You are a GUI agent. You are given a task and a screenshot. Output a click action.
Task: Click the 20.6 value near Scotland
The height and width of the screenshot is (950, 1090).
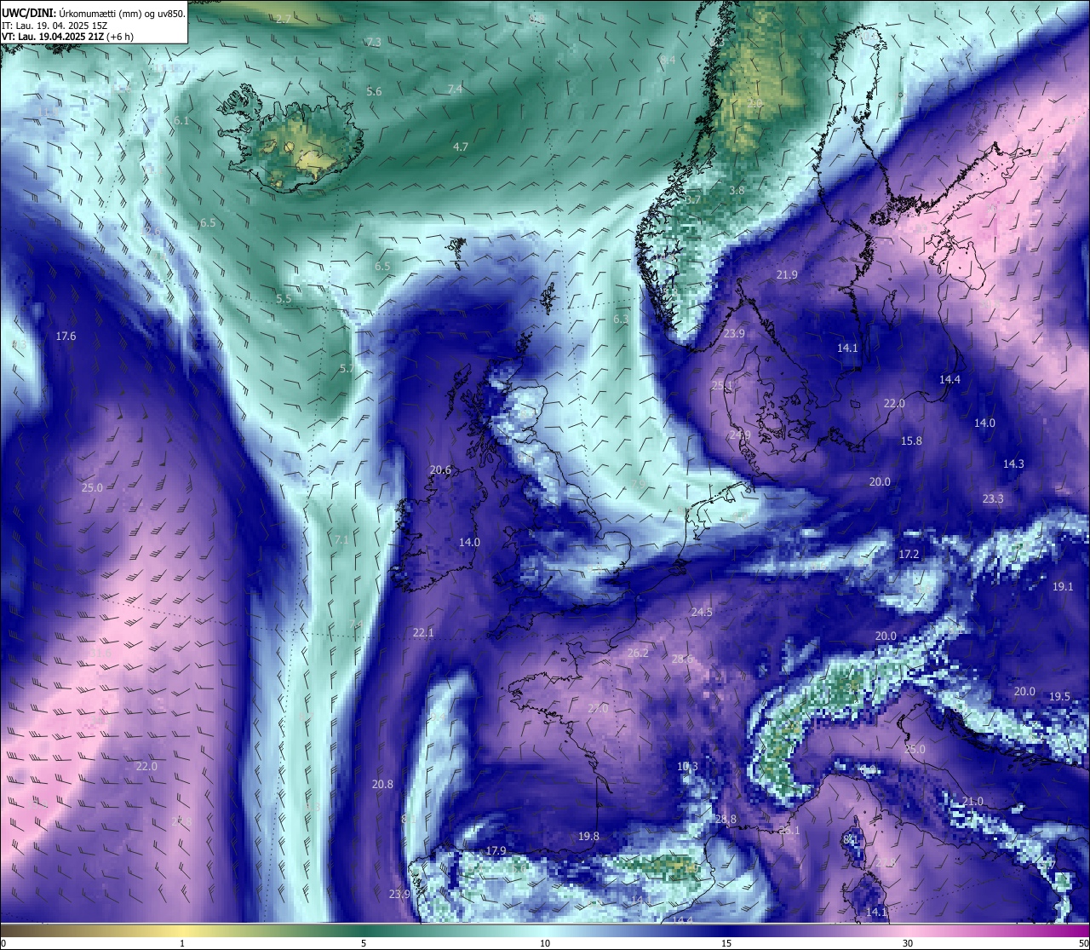click(440, 470)
